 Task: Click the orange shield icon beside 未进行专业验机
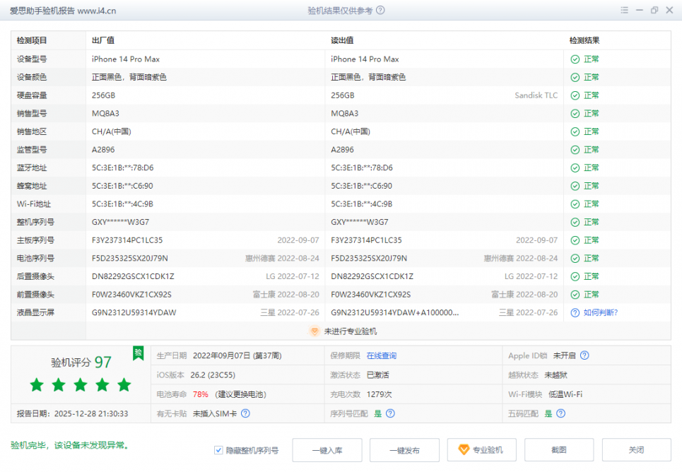[x=315, y=331]
